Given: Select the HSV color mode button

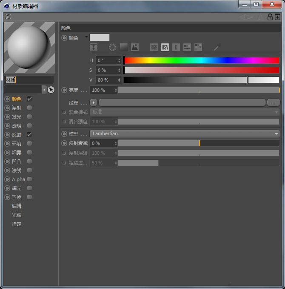Looking at the screenshot, I should click(165, 47).
